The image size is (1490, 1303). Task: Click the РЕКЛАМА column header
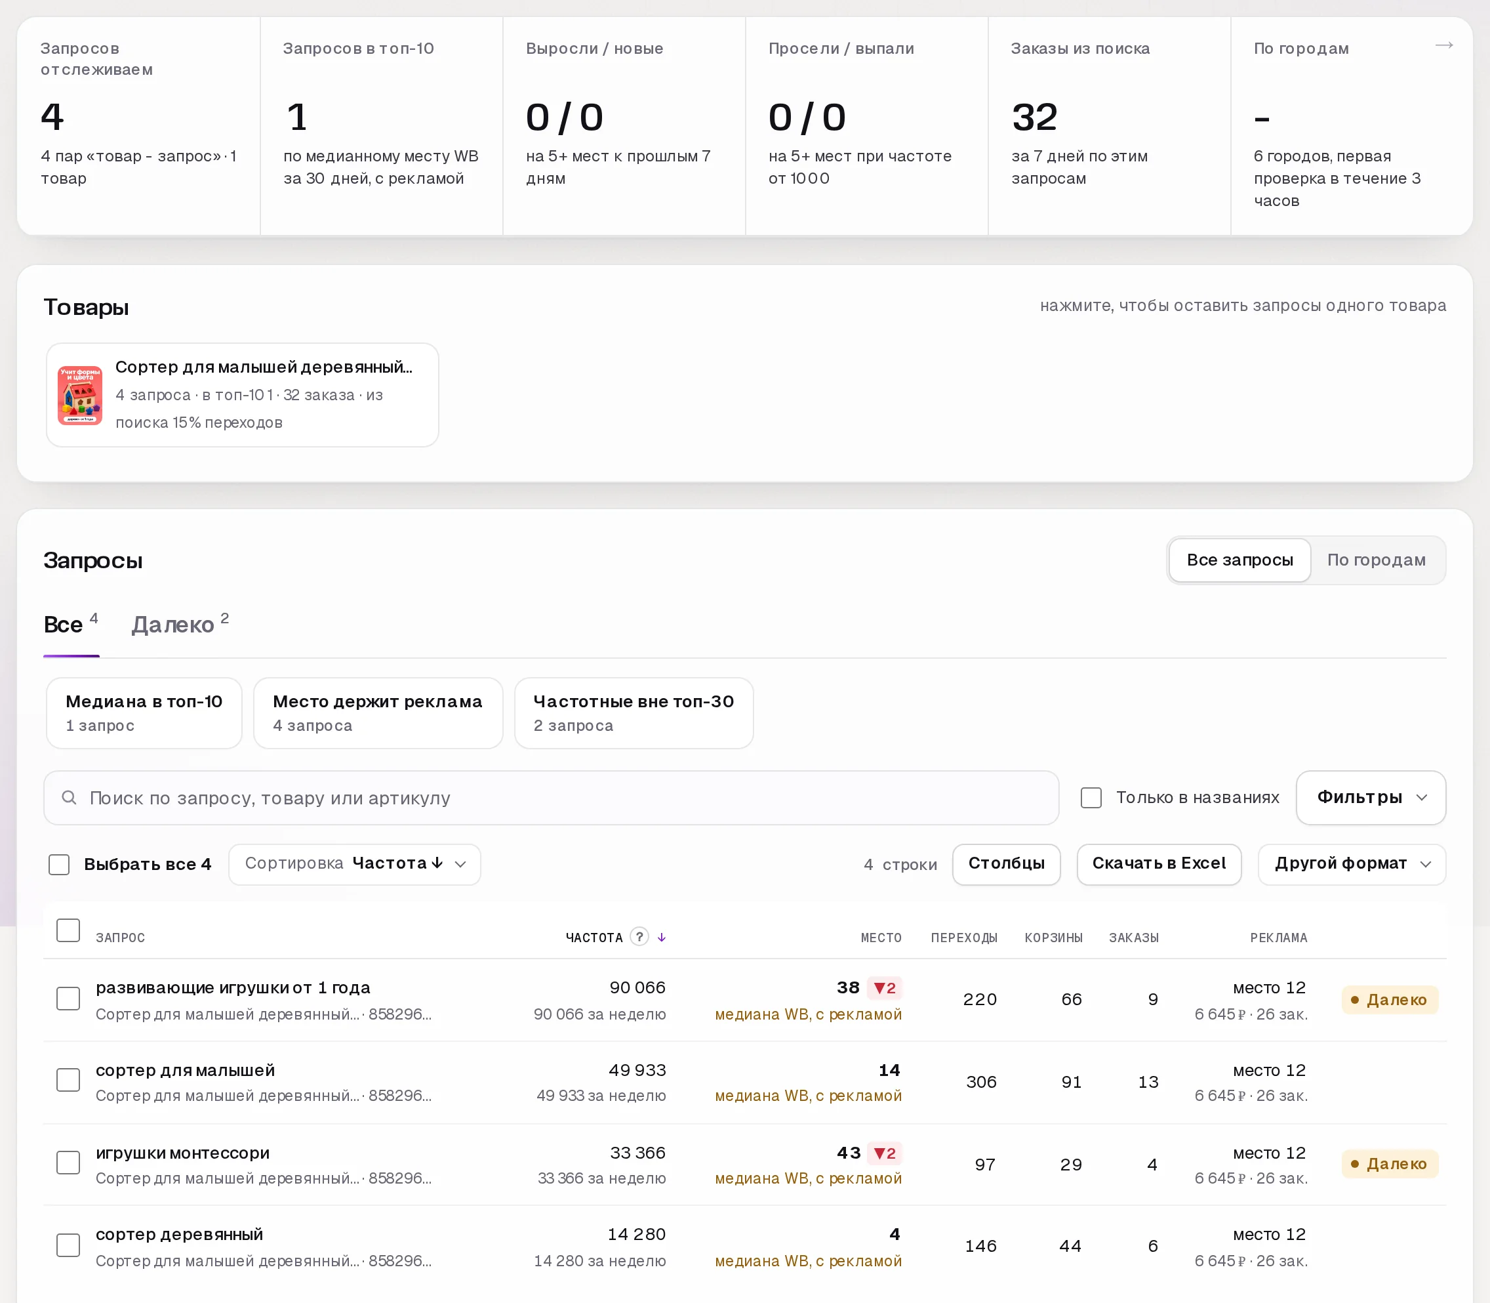pyautogui.click(x=1278, y=938)
